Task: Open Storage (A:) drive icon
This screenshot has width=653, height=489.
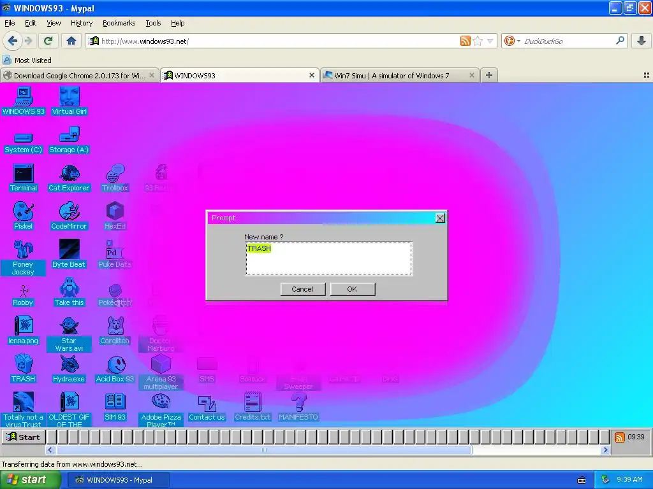Action: [69, 141]
